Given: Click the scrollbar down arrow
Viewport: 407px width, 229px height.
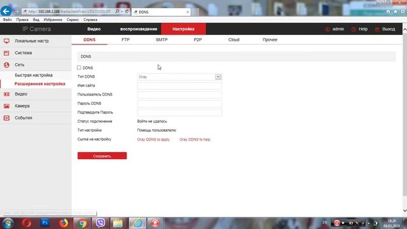Looking at the screenshot, I should point(404,211).
